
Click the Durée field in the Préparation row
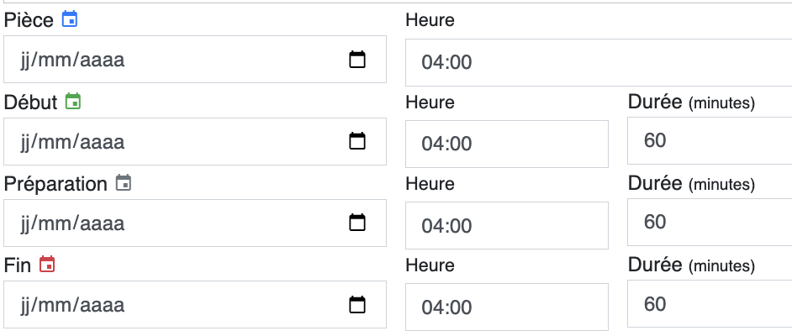coord(710,222)
